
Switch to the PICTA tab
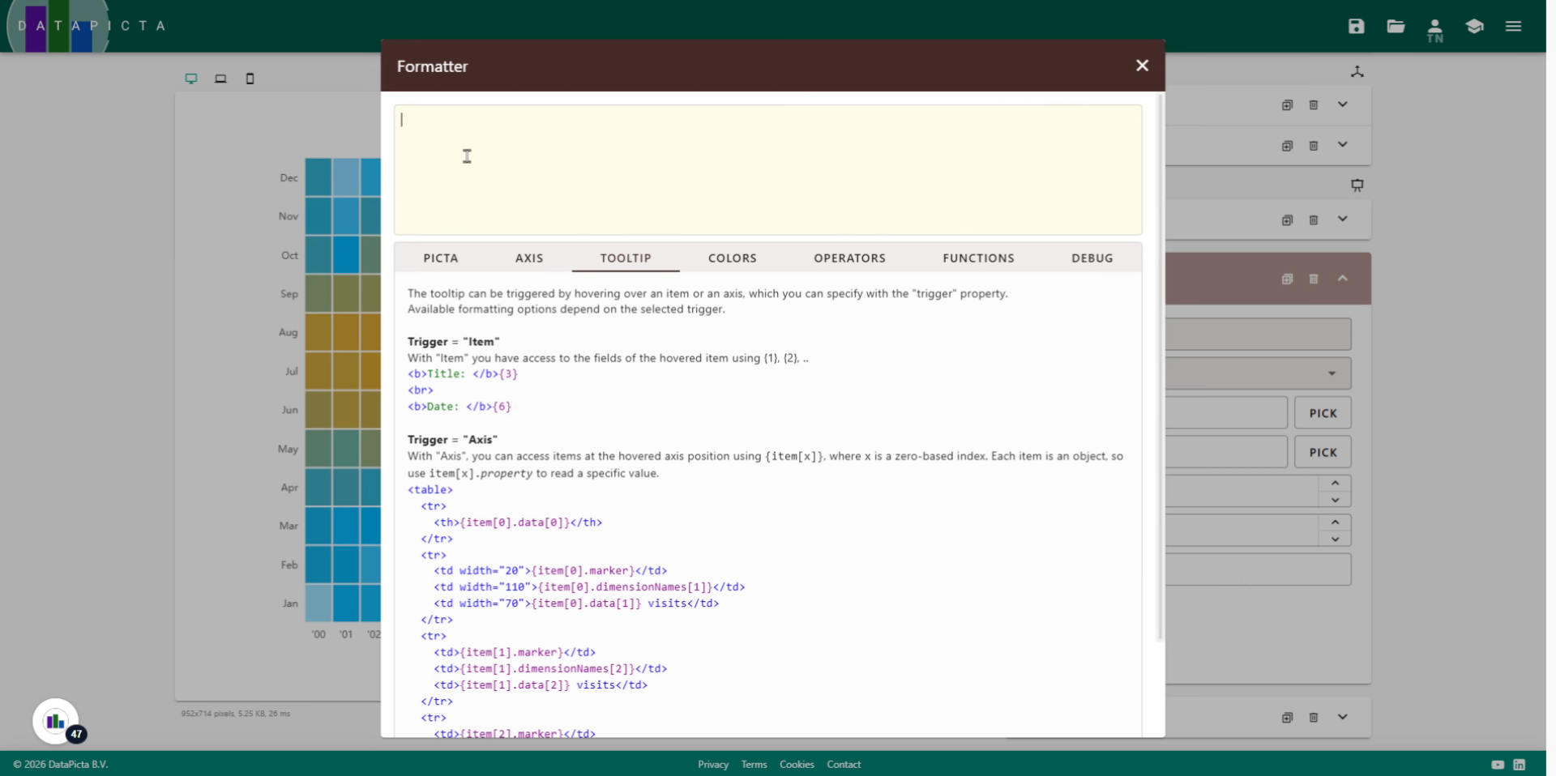coord(441,258)
